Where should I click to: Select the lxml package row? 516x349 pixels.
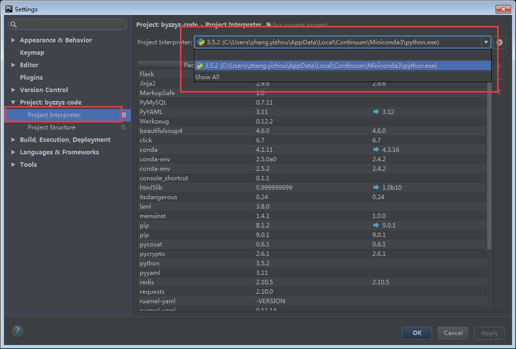pos(312,207)
